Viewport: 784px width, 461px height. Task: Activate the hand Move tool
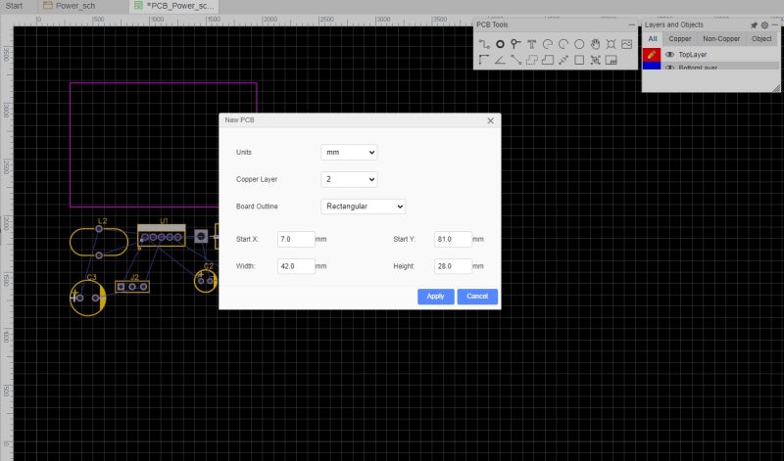point(595,44)
